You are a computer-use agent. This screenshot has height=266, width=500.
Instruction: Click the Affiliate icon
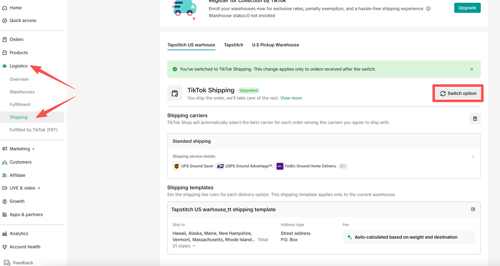tap(5, 175)
